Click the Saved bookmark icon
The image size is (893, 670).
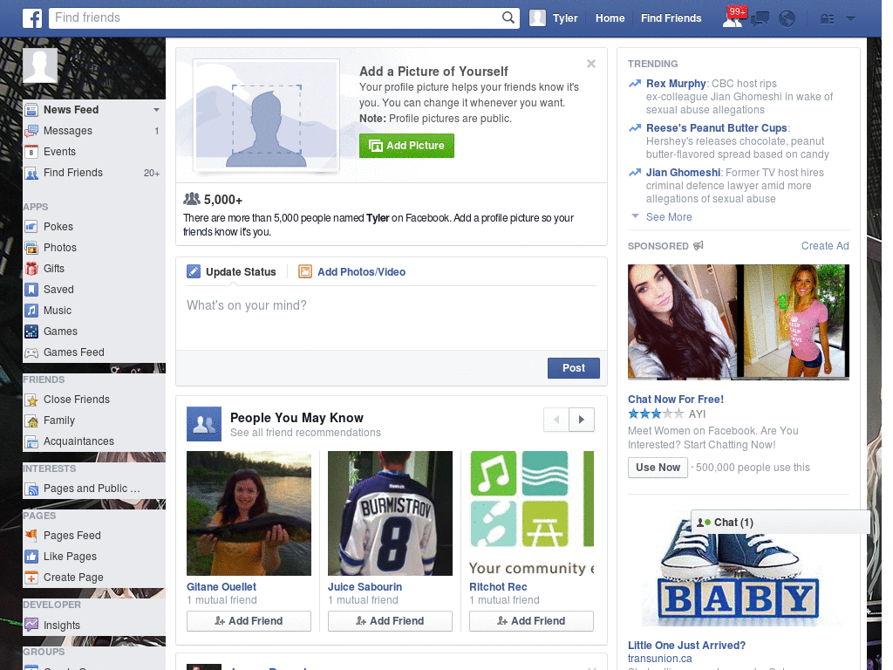[x=31, y=290]
